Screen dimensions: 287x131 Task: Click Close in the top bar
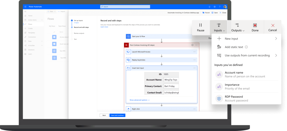pyautogui.click(x=223, y=13)
